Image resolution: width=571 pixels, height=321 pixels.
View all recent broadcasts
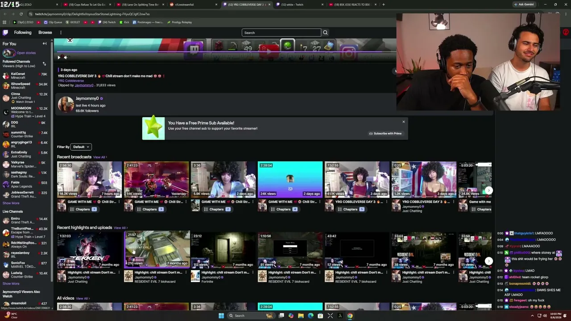pos(100,157)
